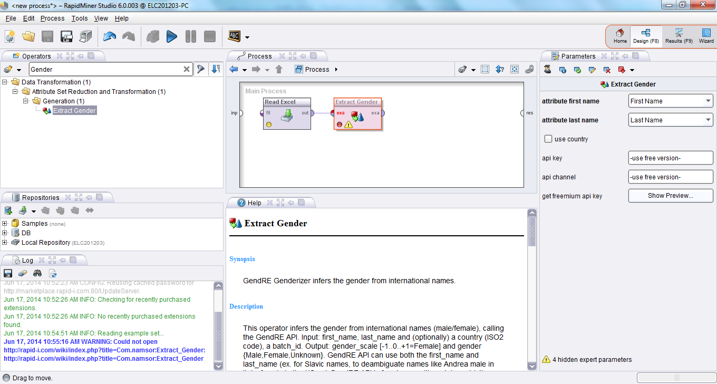Clear the operator search text with the X
Screen dimensions: 717x384
click(187, 69)
